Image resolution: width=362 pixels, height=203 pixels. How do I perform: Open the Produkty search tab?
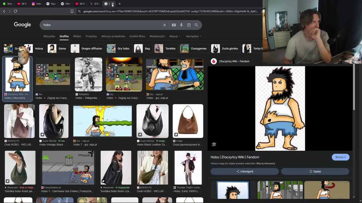point(91,36)
